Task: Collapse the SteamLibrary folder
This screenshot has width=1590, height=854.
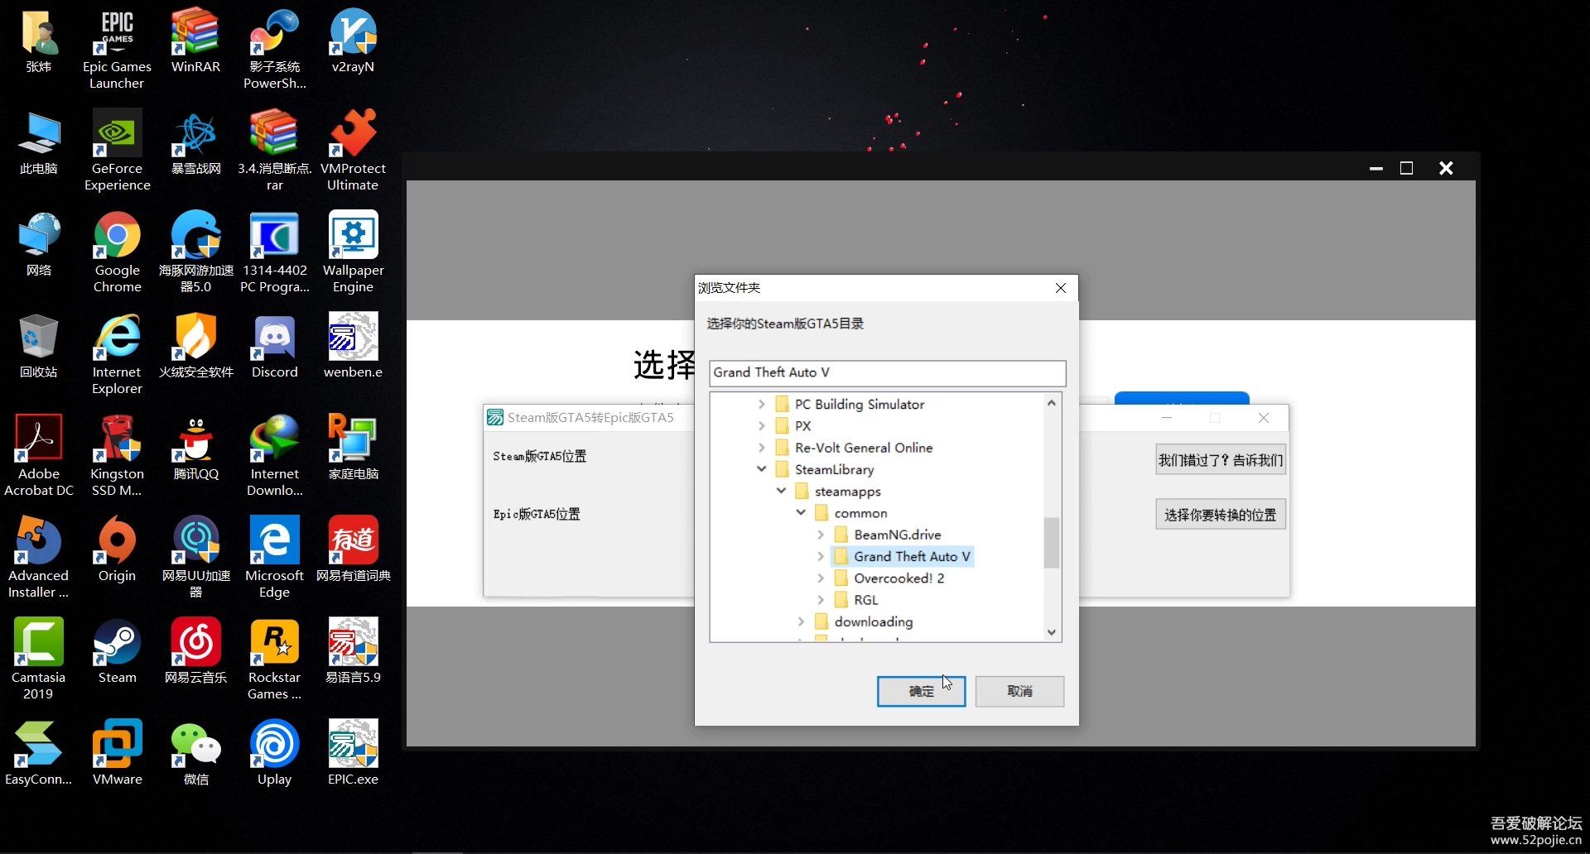Action: (x=762, y=469)
